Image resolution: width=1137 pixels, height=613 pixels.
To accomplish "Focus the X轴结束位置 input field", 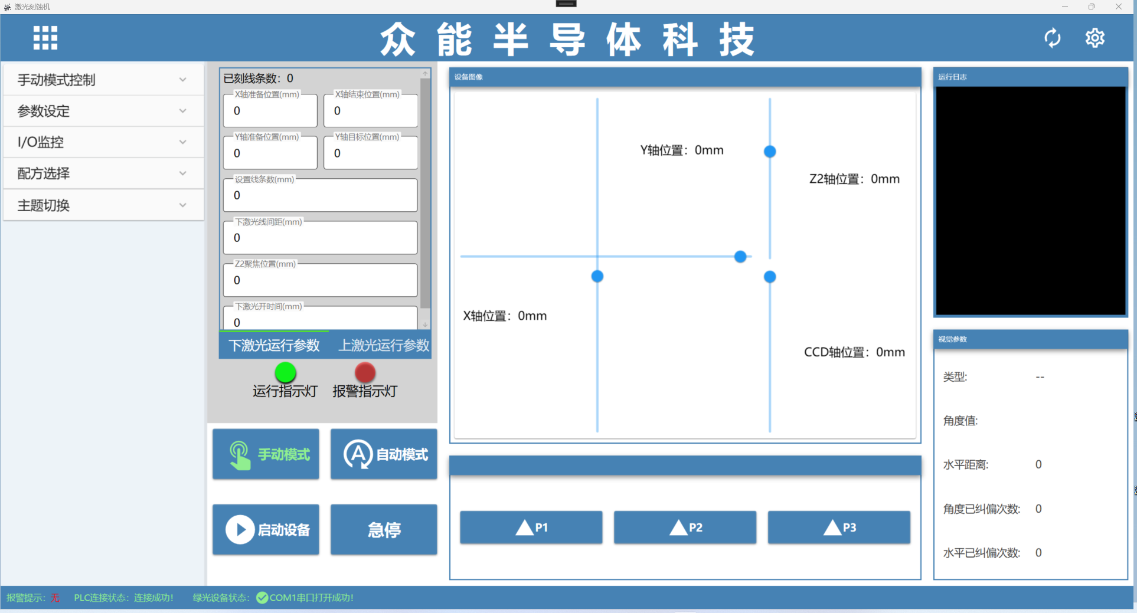I will [371, 110].
